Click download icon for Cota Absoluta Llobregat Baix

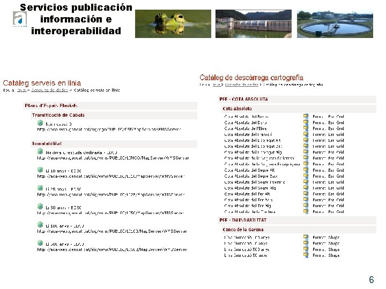[306, 146]
